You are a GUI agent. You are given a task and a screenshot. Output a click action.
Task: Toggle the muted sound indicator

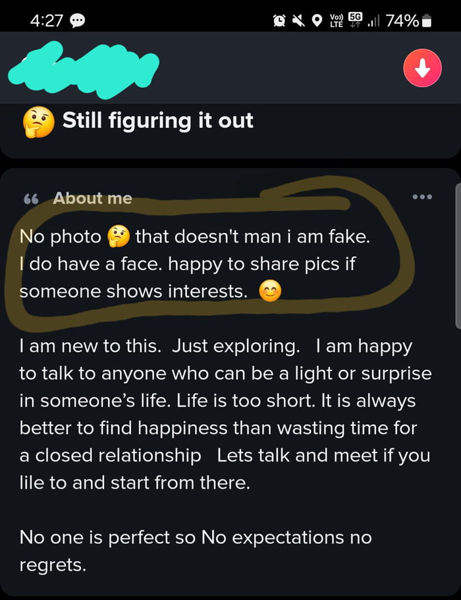click(298, 20)
